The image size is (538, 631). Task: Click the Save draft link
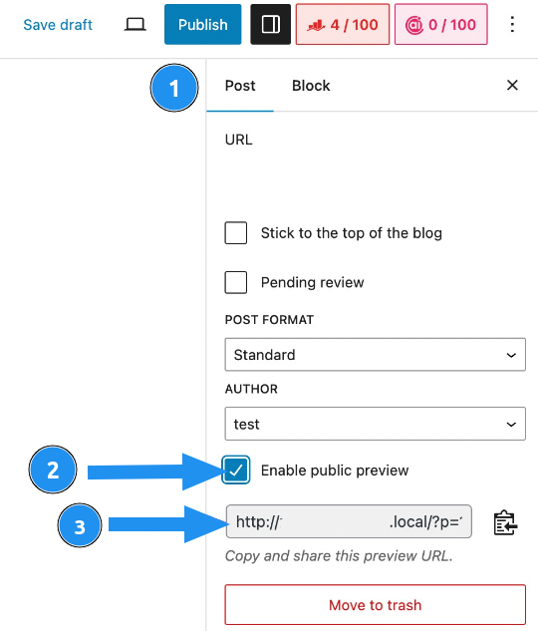coord(58,25)
